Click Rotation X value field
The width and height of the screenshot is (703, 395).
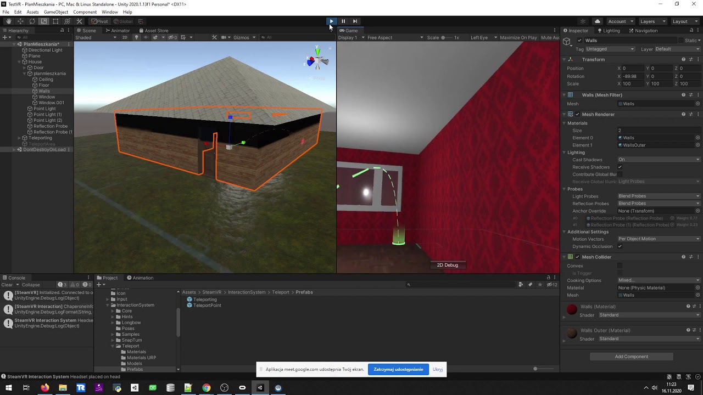[x=632, y=76]
